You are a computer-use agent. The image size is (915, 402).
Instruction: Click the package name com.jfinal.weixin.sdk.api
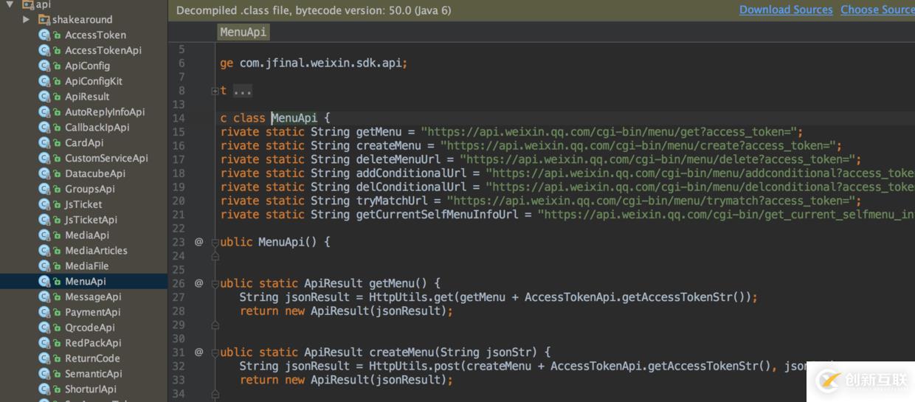click(320, 63)
